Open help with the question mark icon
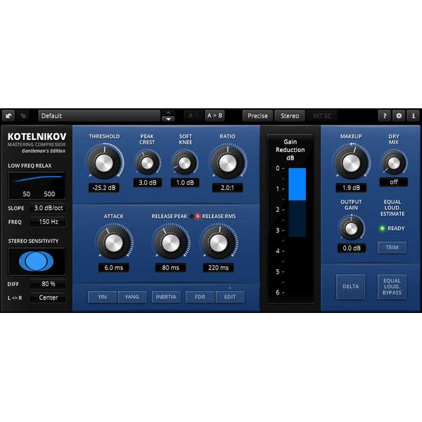Screen dimensions: 422x422 click(x=384, y=115)
